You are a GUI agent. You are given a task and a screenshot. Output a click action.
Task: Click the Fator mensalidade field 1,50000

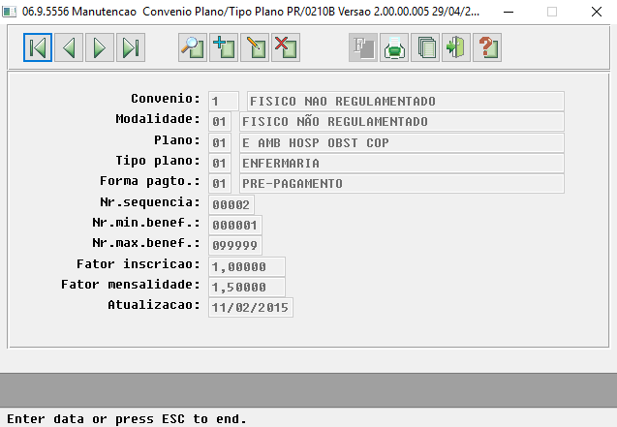(x=247, y=288)
